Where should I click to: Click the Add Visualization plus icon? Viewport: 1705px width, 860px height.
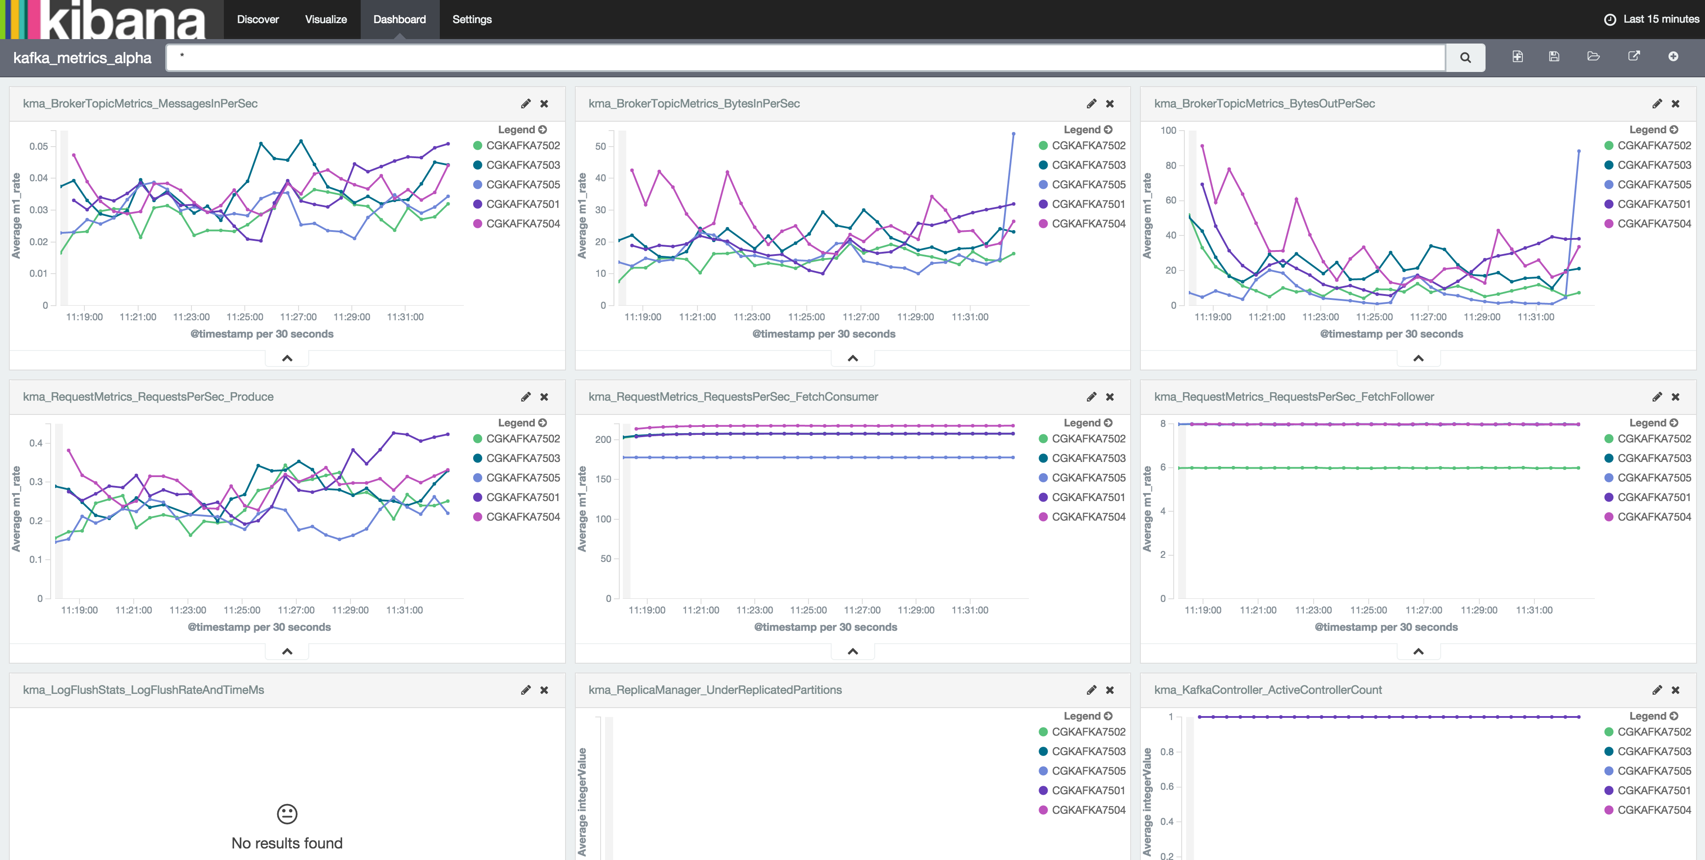1673,57
